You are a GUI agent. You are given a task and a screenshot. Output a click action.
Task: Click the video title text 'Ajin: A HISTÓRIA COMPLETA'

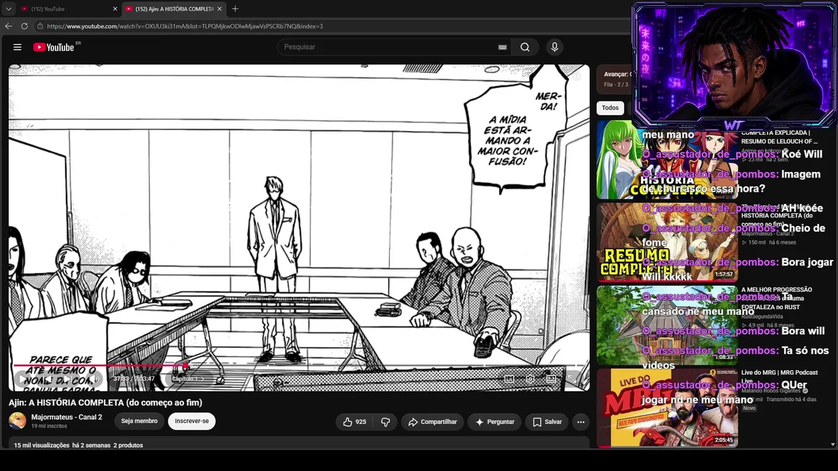(x=105, y=402)
